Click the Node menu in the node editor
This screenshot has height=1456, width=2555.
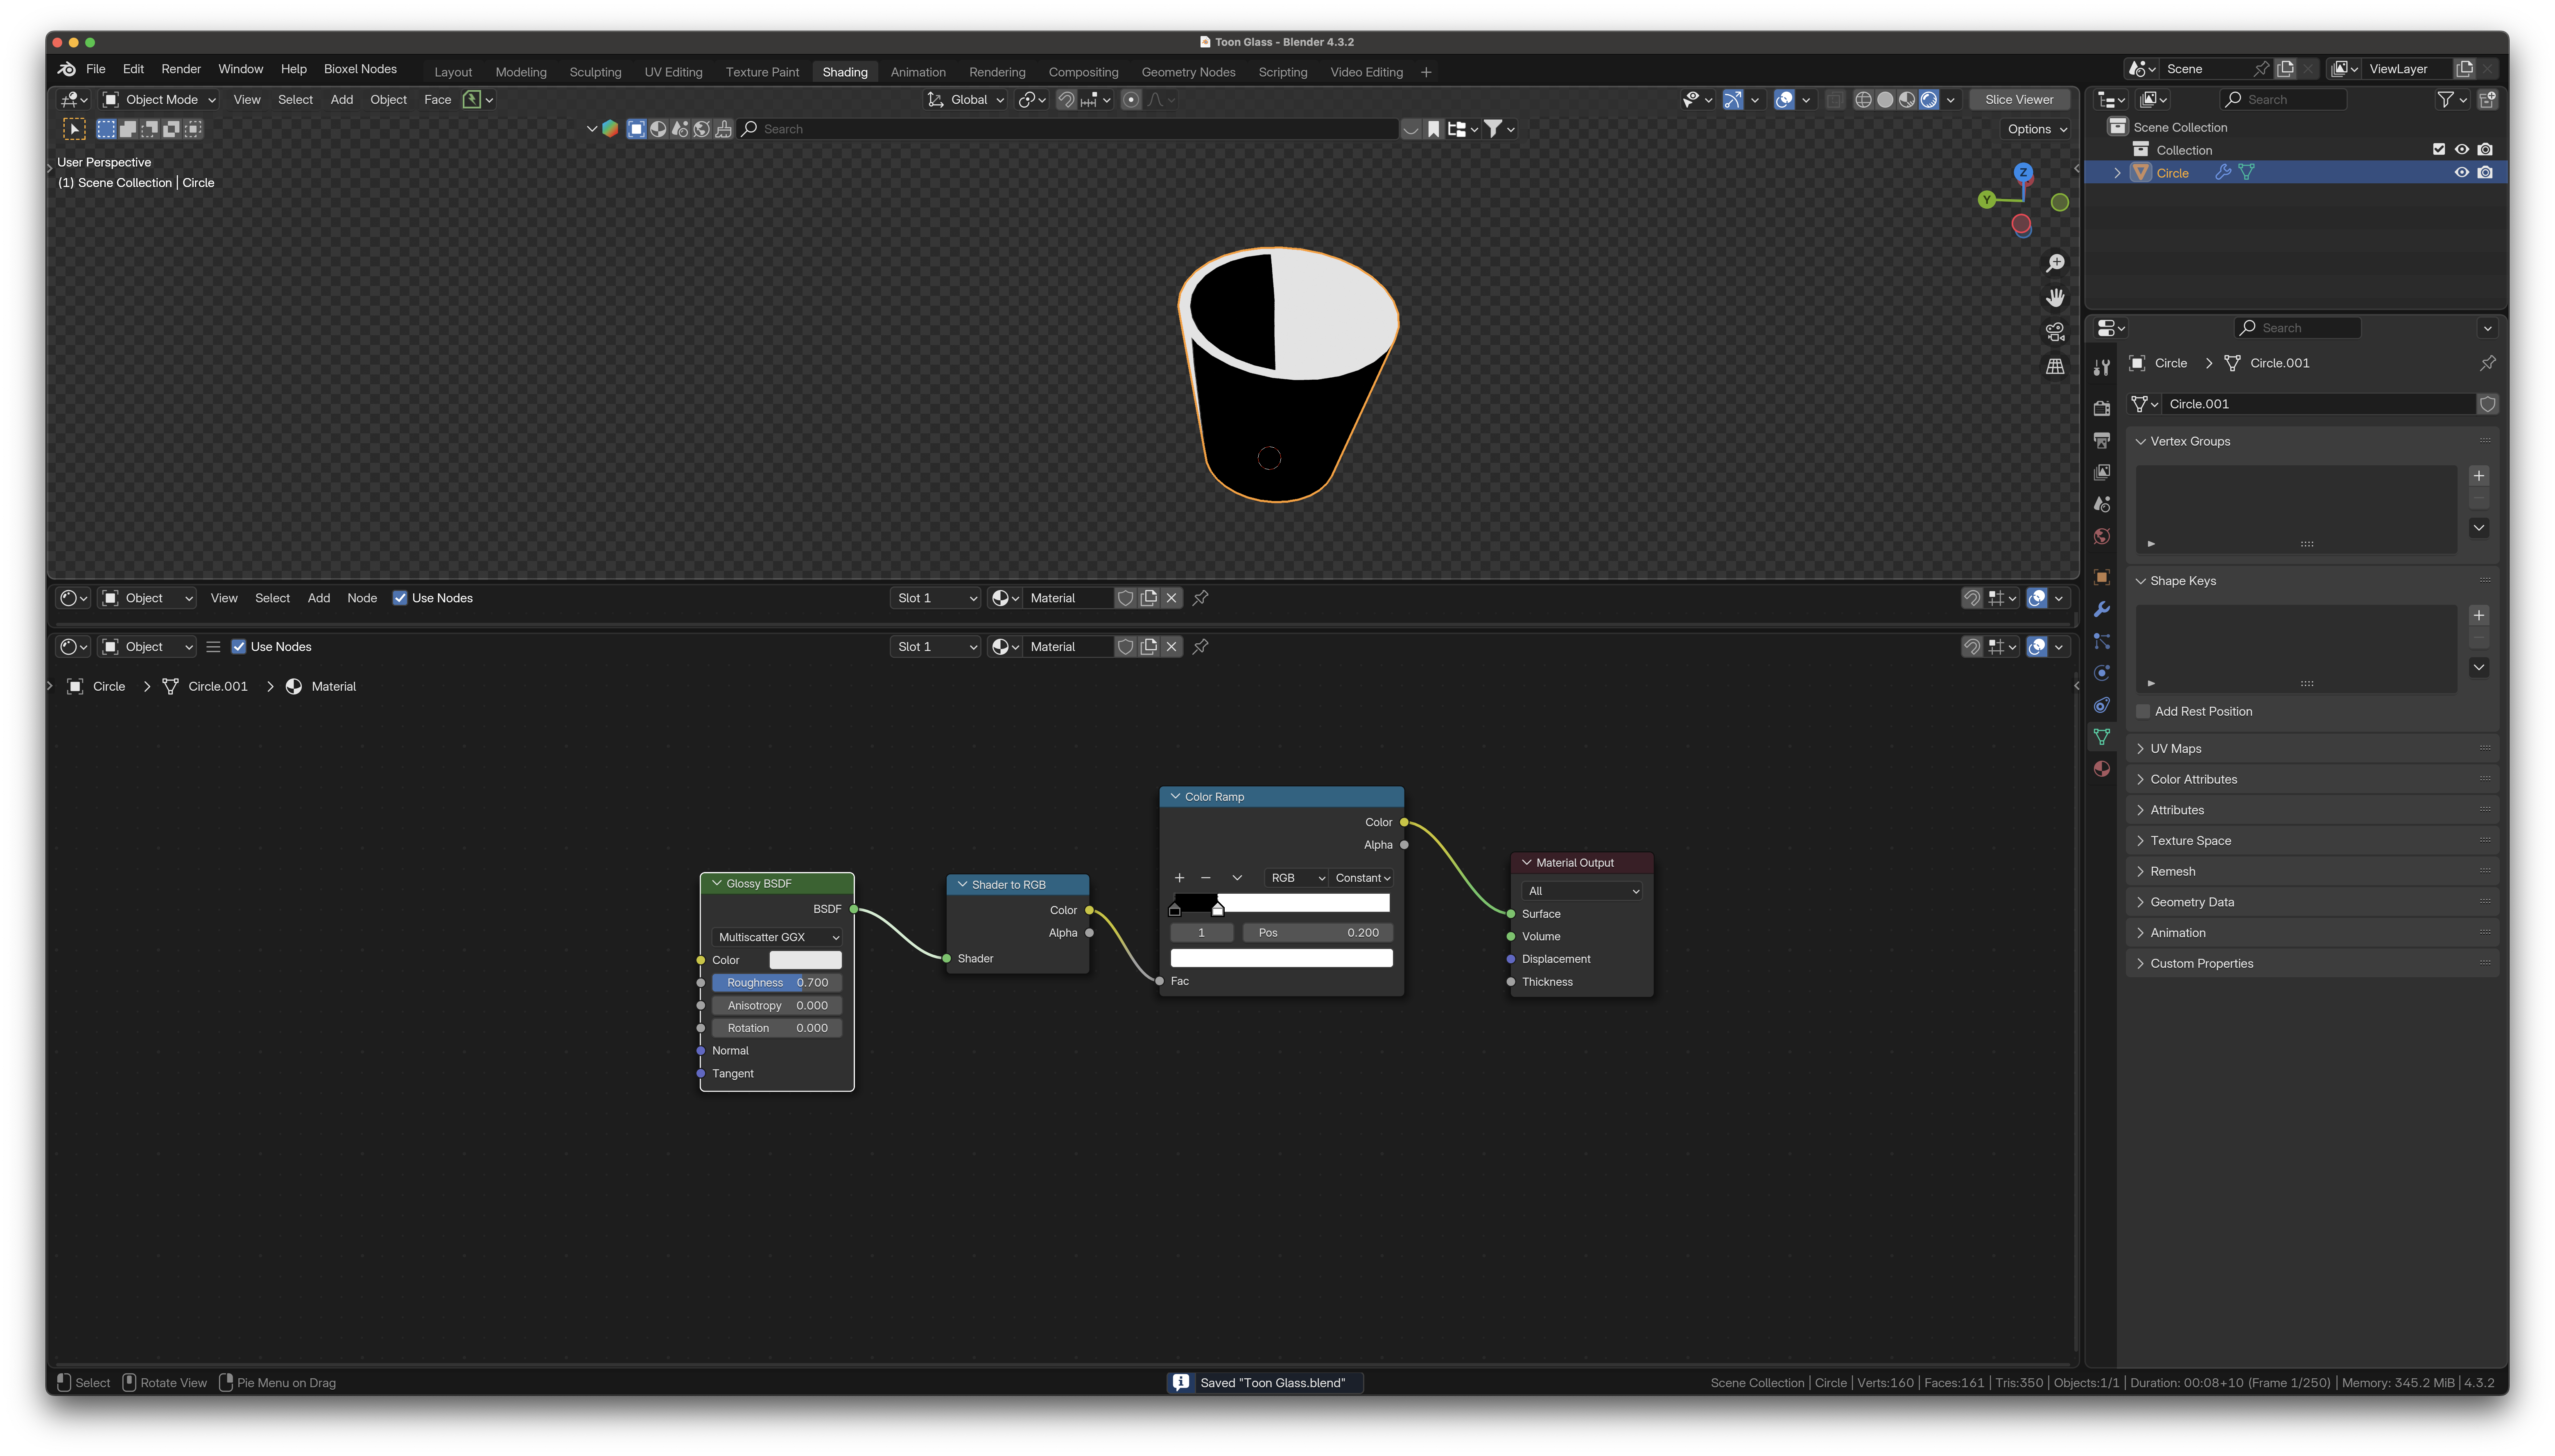(x=362, y=598)
